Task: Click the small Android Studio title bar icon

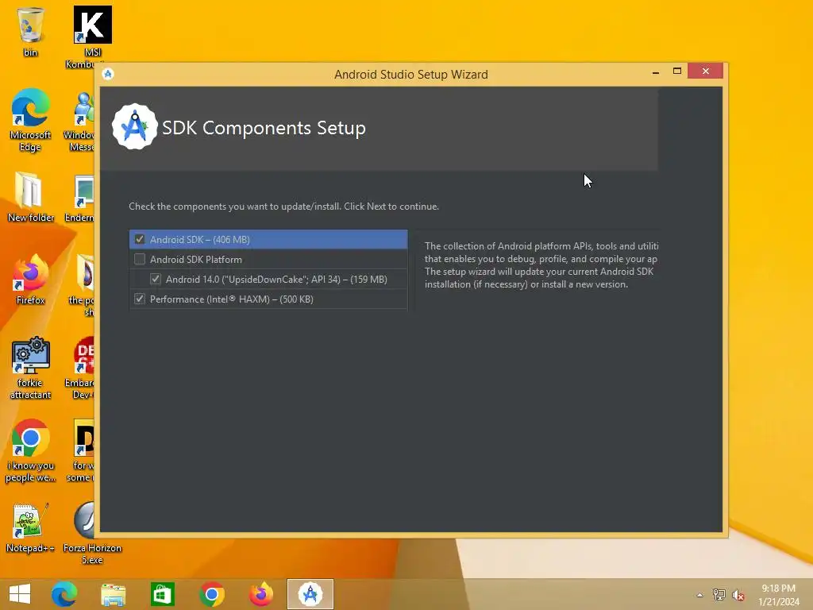Action: click(108, 74)
